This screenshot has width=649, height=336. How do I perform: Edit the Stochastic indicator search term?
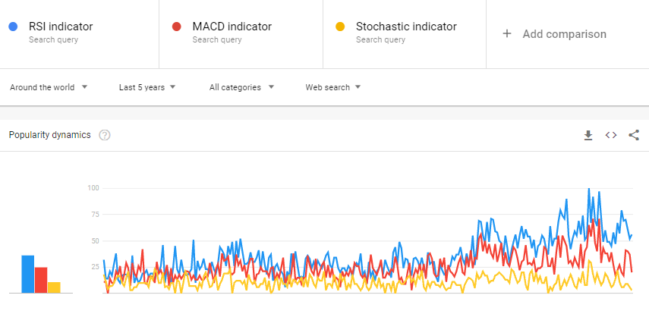tap(406, 27)
